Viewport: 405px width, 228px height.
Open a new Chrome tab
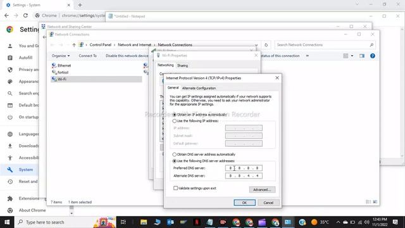80,5
